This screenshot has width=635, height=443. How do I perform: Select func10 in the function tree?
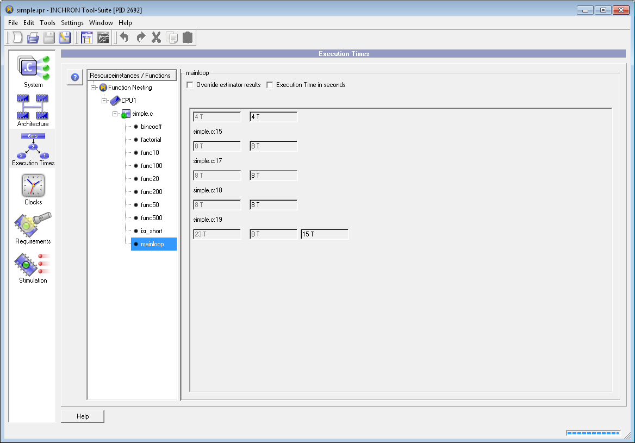[x=150, y=153]
